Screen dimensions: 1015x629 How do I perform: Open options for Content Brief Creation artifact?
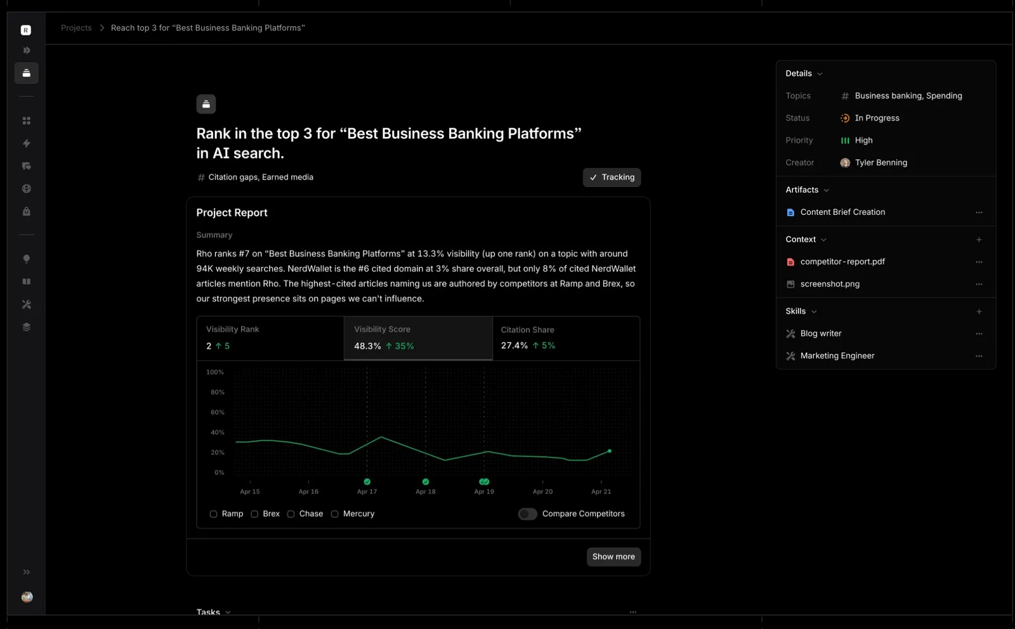[x=979, y=212]
